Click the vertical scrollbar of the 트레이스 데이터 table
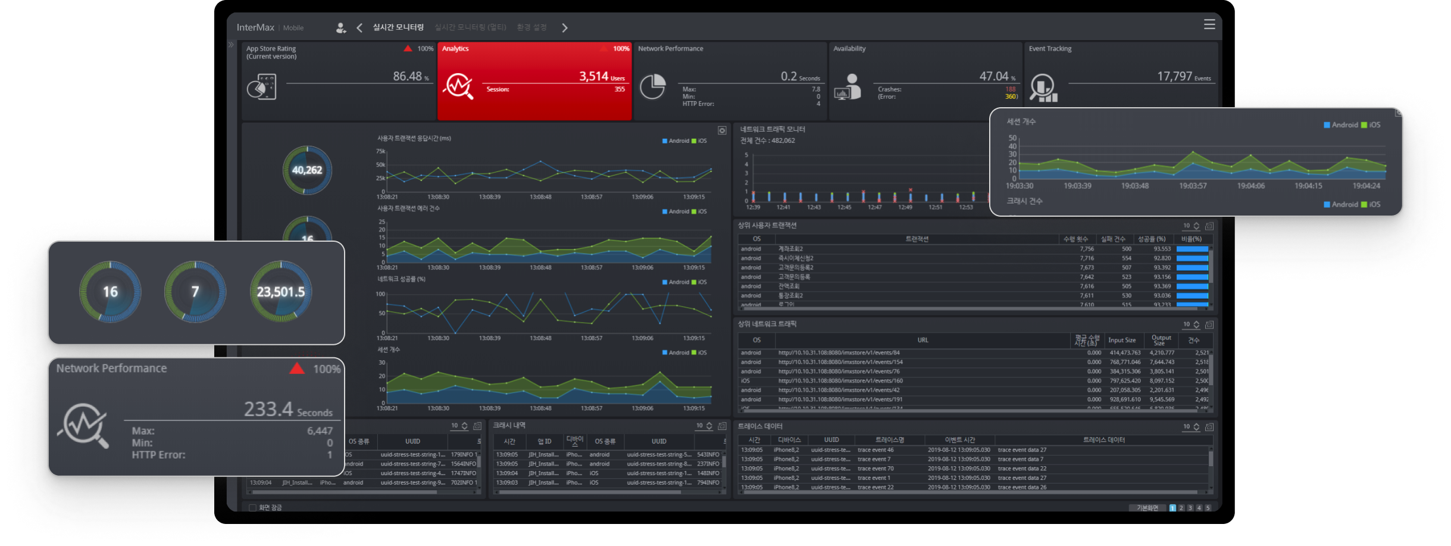 [x=1211, y=458]
